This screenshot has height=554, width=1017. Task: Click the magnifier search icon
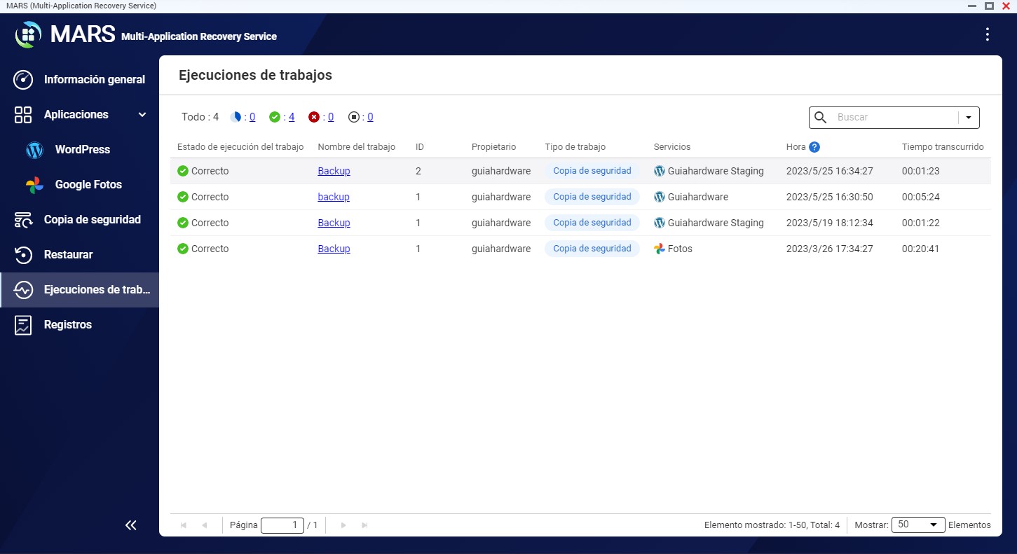(821, 118)
